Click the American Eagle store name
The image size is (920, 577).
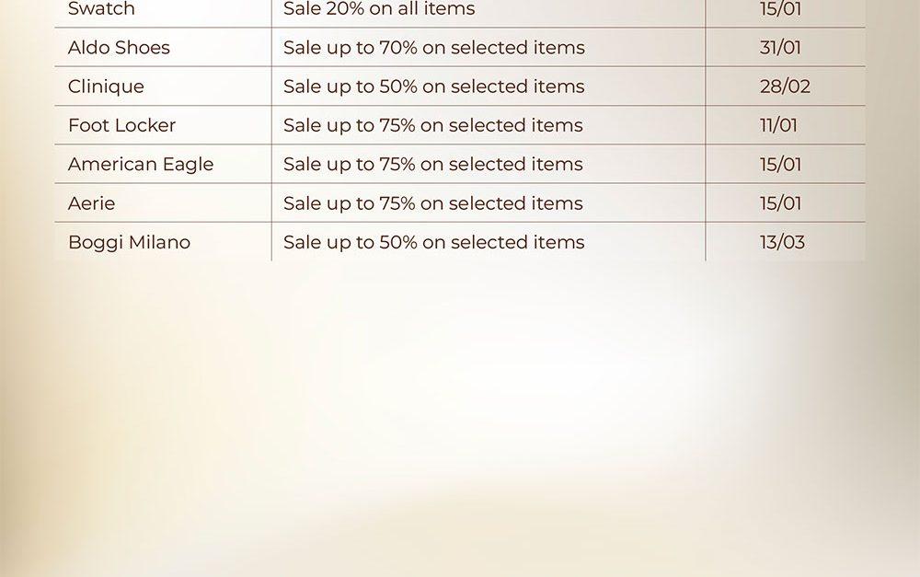click(x=141, y=165)
